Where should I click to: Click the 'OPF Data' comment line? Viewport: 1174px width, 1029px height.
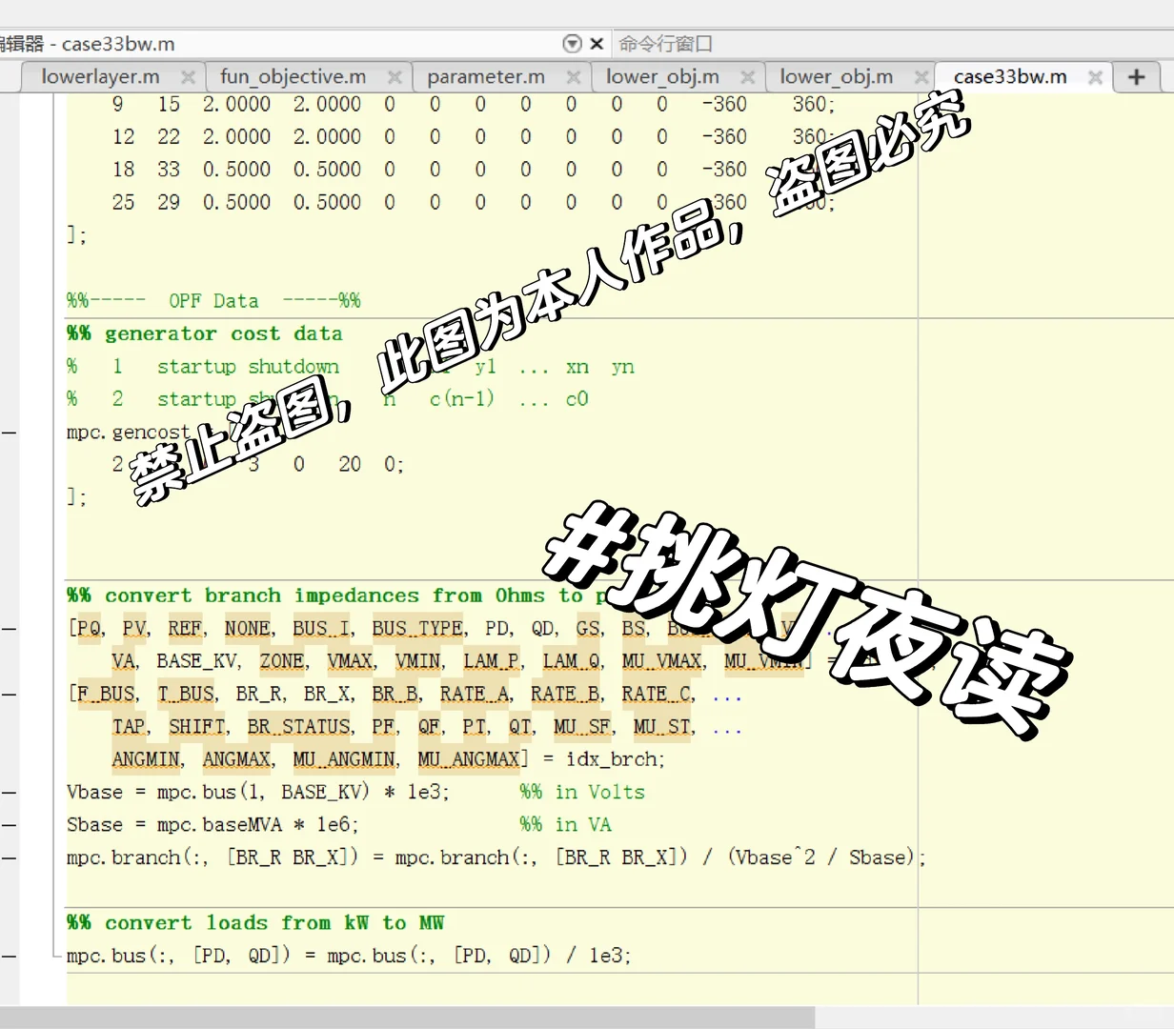pyautogui.click(x=213, y=301)
